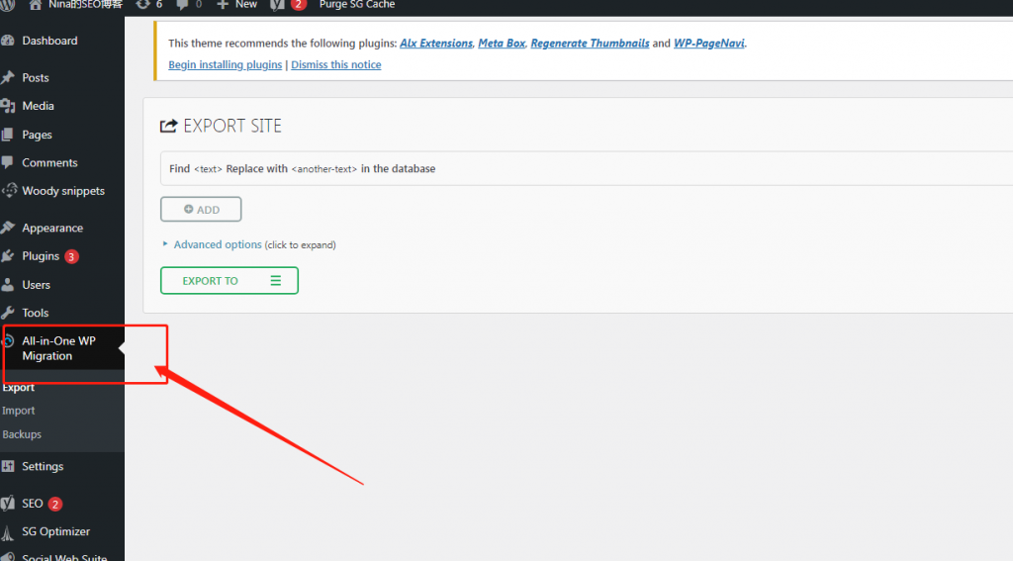This screenshot has height=561, width=1013.
Task: Open the EXPORT TO dropdown
Action: click(x=230, y=281)
